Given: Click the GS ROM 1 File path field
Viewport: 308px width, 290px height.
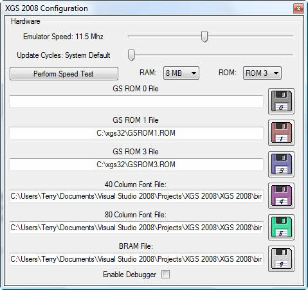Looking at the screenshot, I should tap(136, 133).
